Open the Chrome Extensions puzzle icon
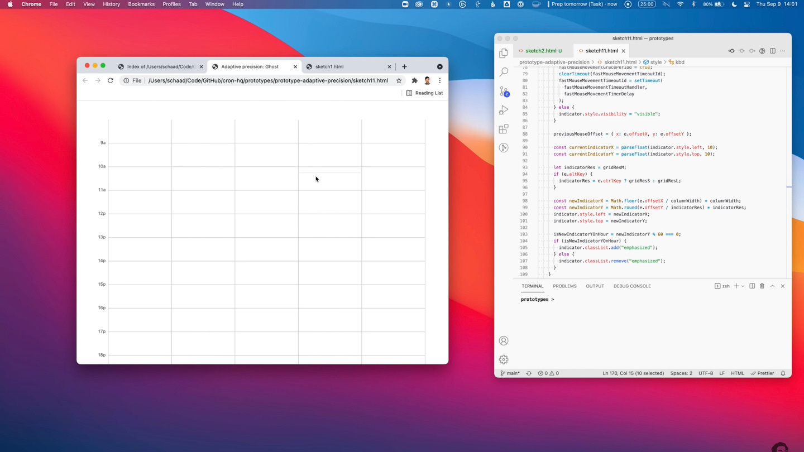804x452 pixels. pyautogui.click(x=414, y=80)
